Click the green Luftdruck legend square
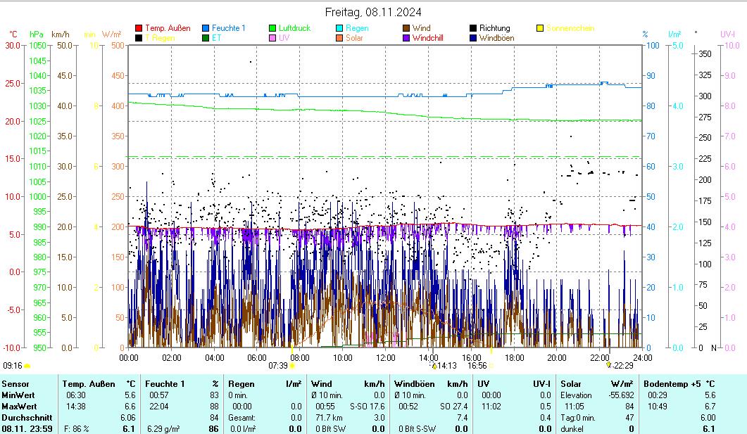Image resolution: width=747 pixels, height=434 pixels. 272,28
